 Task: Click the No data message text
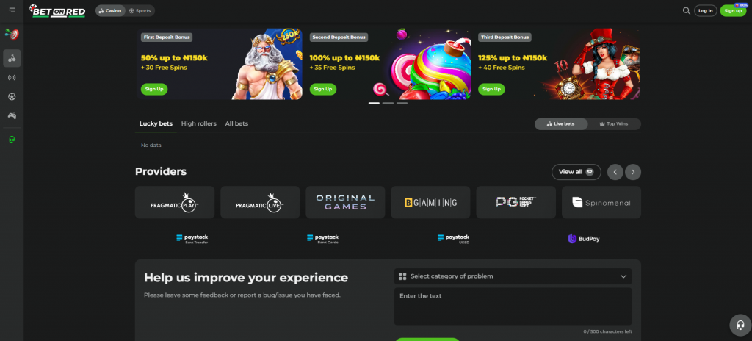151,145
